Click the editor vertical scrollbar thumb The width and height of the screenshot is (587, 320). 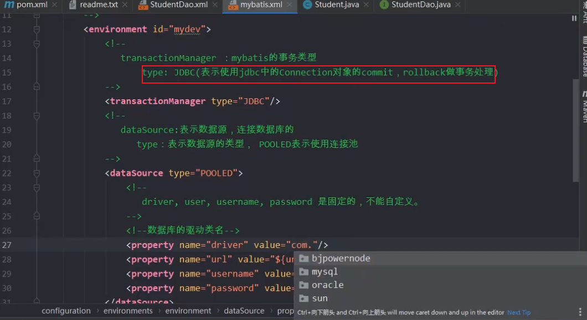coord(575,130)
